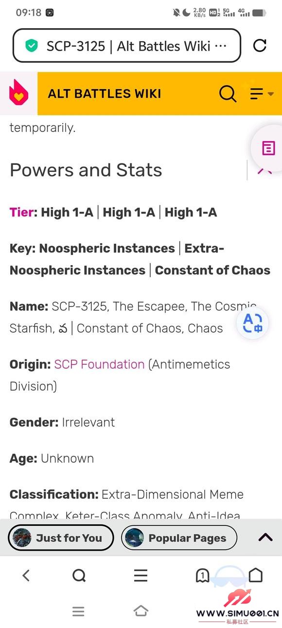Follow the Tier link
Screen dimensions: 282x628
(x=21, y=212)
